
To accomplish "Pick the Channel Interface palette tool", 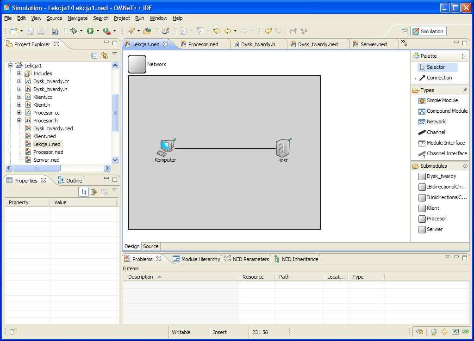I will pyautogui.click(x=443, y=153).
